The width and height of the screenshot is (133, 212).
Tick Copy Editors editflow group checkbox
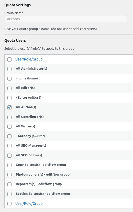[9, 165]
